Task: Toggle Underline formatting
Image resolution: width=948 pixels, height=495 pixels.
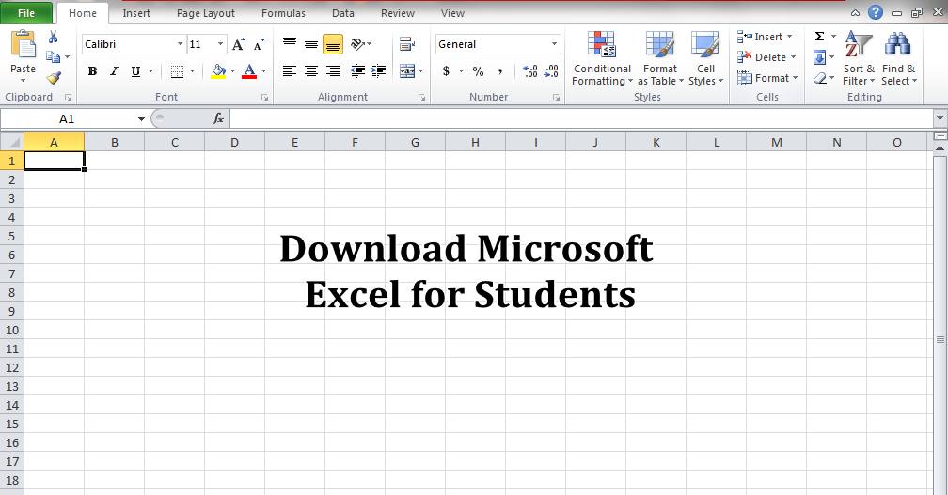Action: click(x=135, y=71)
